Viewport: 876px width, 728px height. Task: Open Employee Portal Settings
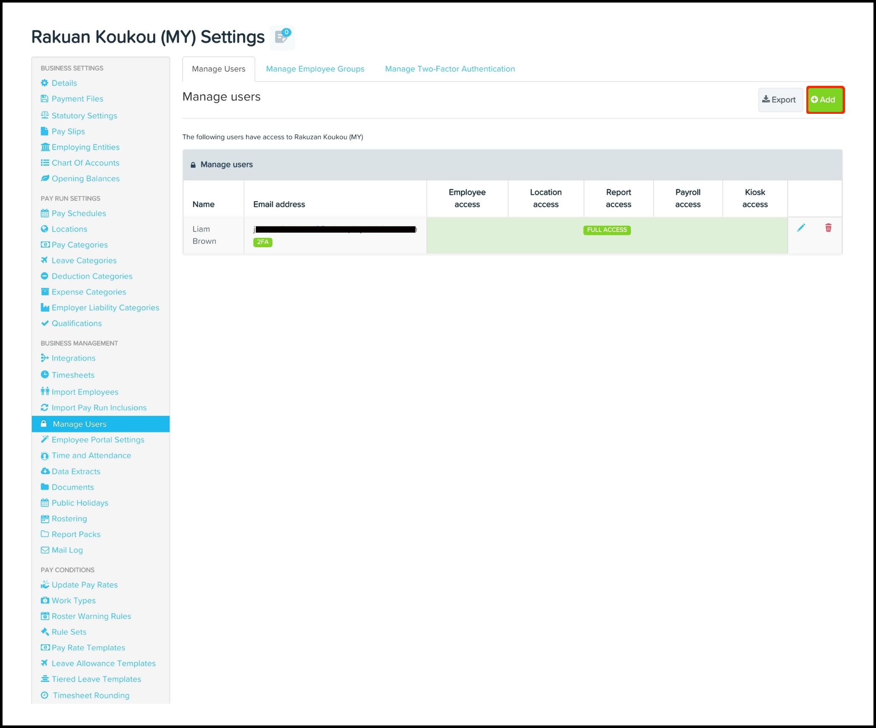pyautogui.click(x=98, y=440)
